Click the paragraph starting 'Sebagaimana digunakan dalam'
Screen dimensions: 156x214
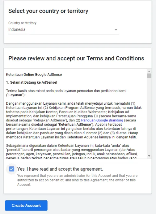click(x=72, y=152)
